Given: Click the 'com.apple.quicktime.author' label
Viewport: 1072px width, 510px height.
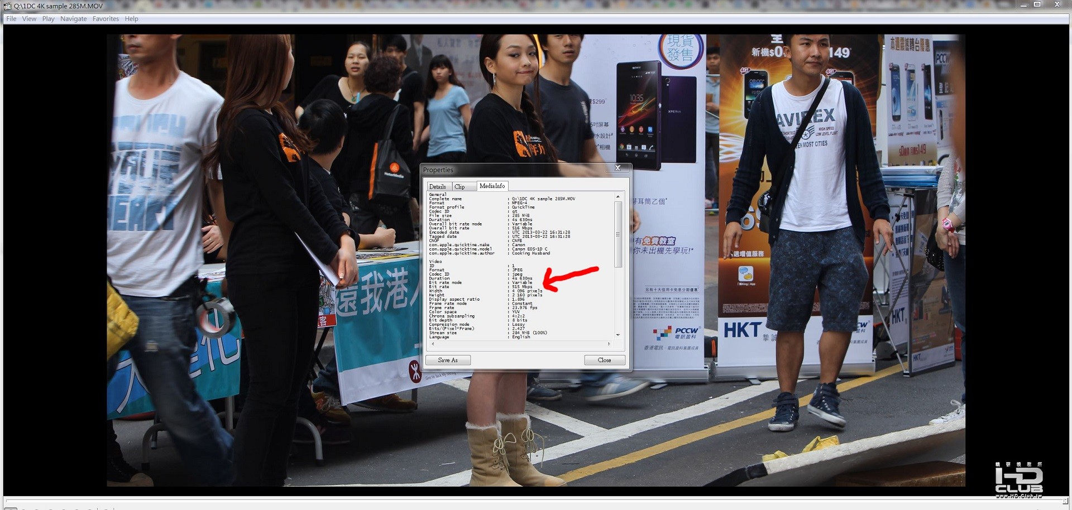Looking at the screenshot, I should (462, 253).
